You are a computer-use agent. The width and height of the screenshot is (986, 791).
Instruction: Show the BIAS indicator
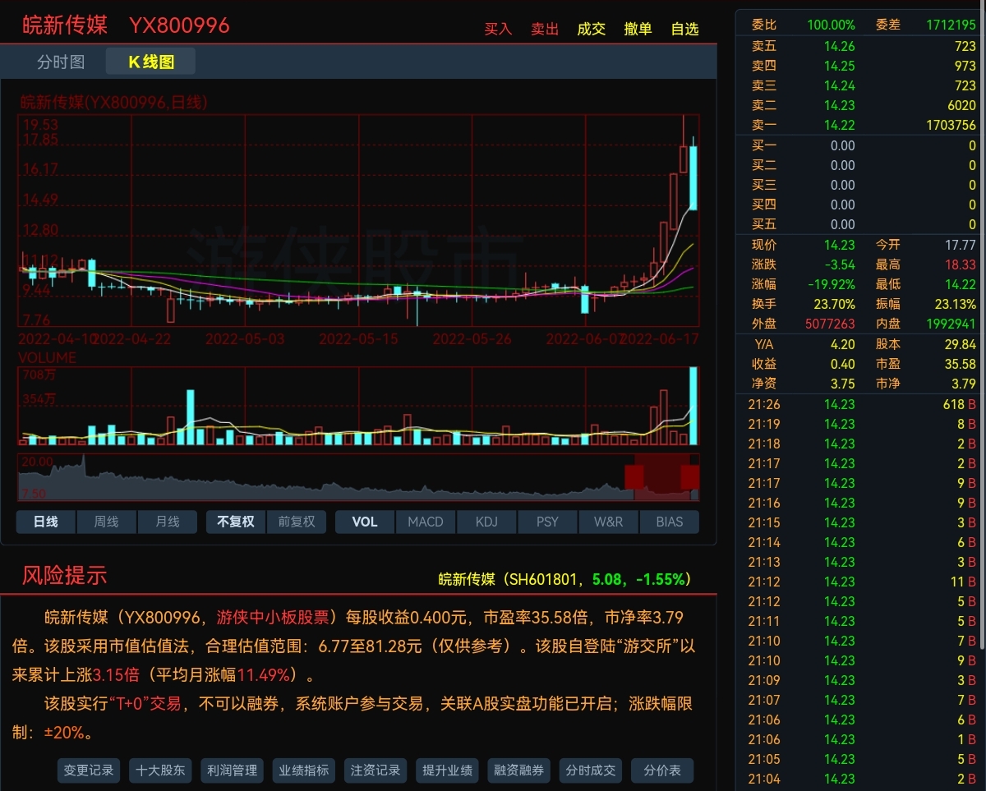pyautogui.click(x=670, y=522)
